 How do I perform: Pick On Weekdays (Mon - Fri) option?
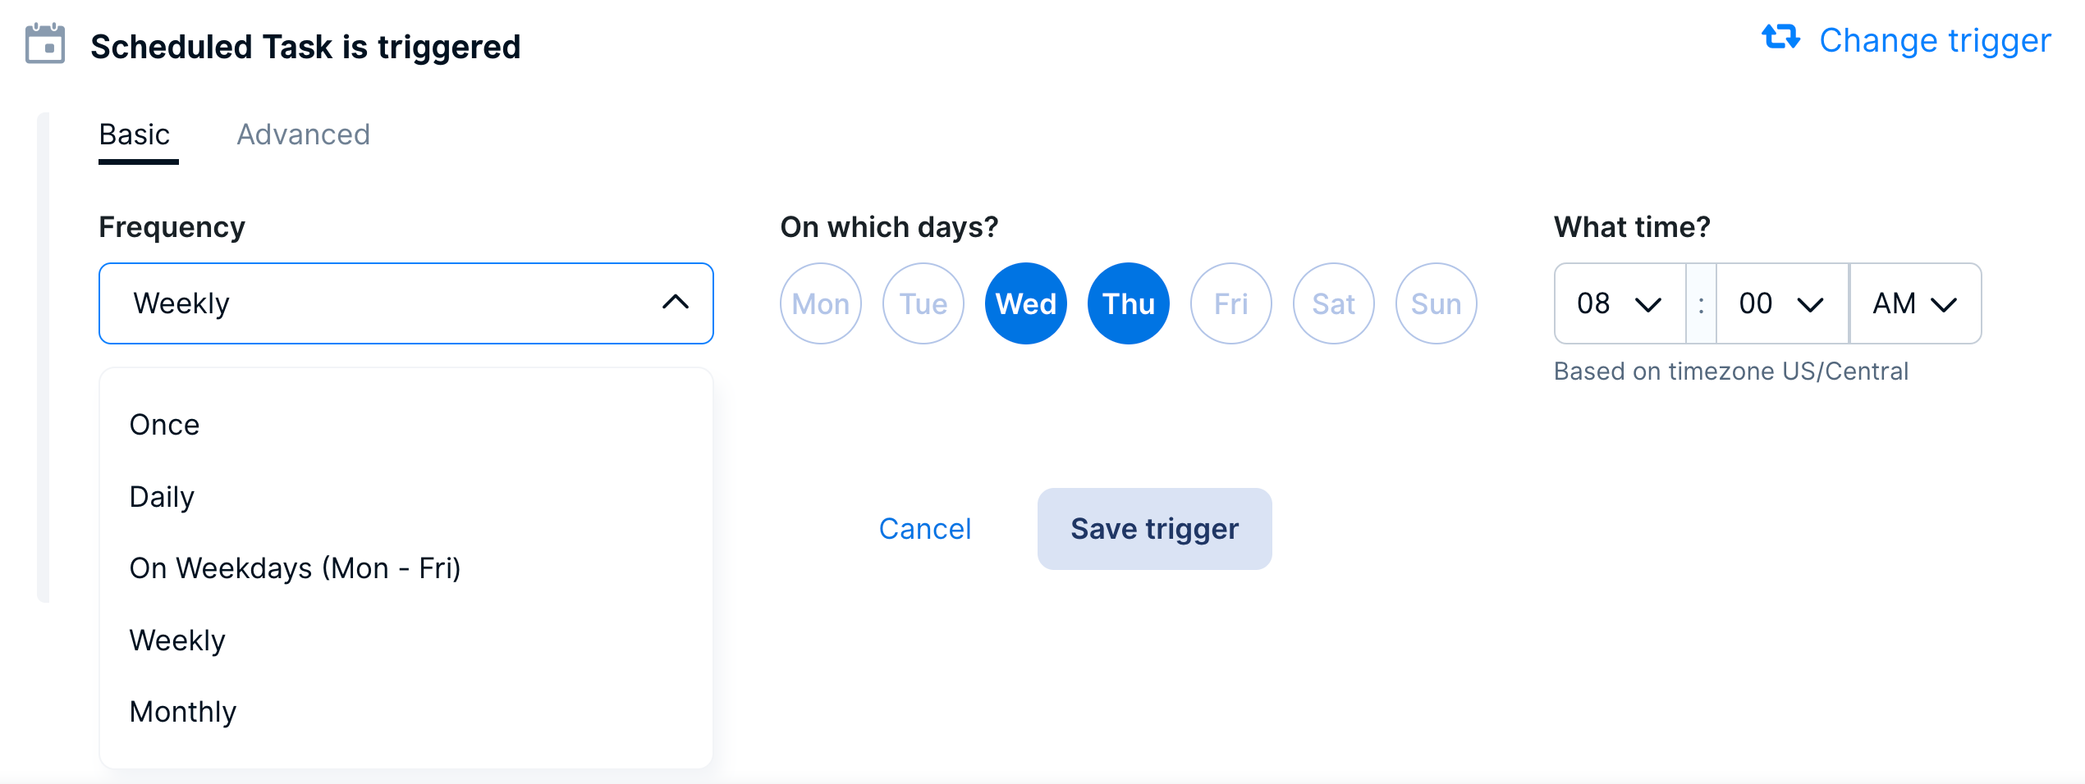[296, 568]
